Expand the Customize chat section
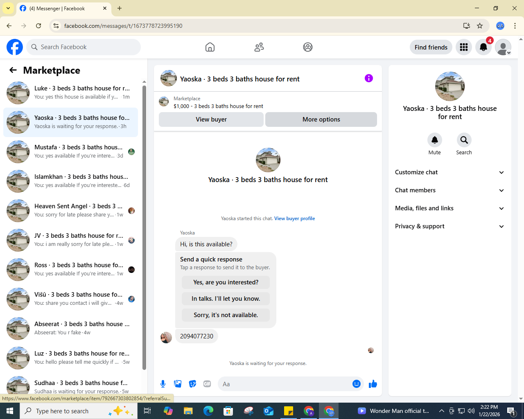The image size is (524, 419). click(449, 172)
